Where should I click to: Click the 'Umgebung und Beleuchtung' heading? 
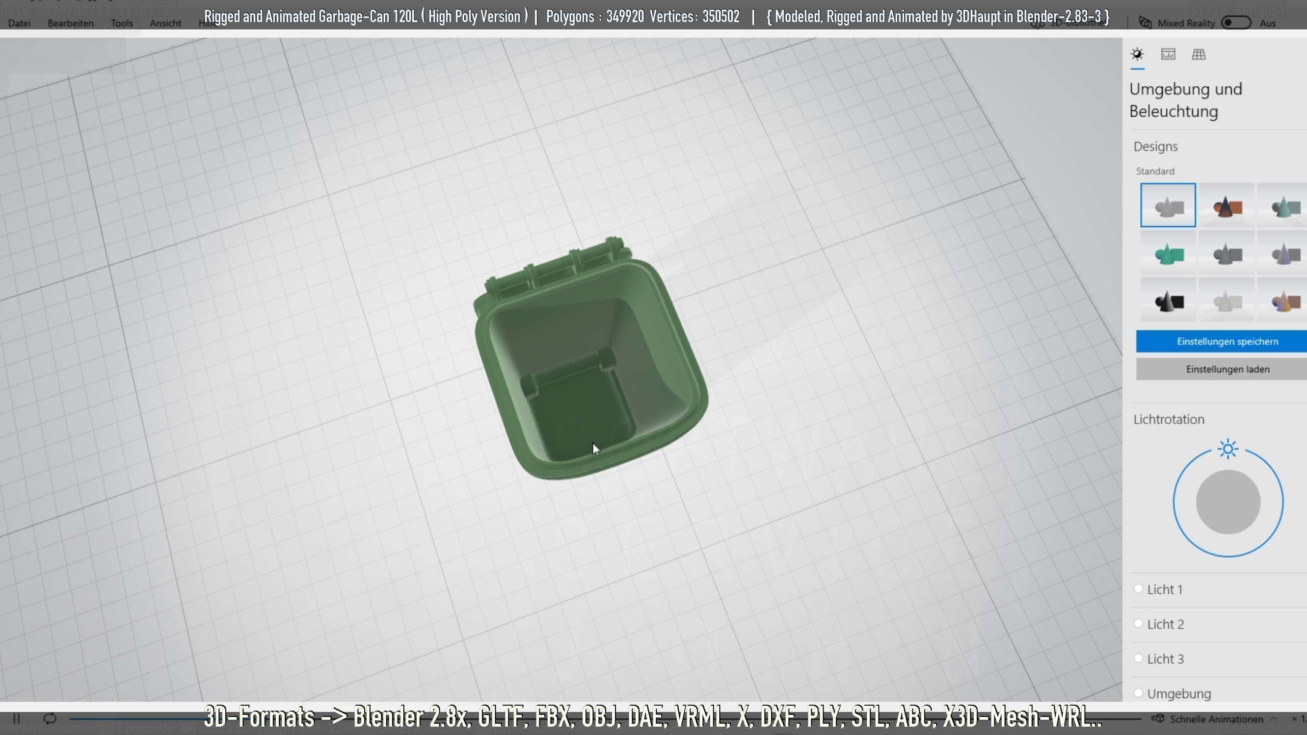pyautogui.click(x=1186, y=100)
